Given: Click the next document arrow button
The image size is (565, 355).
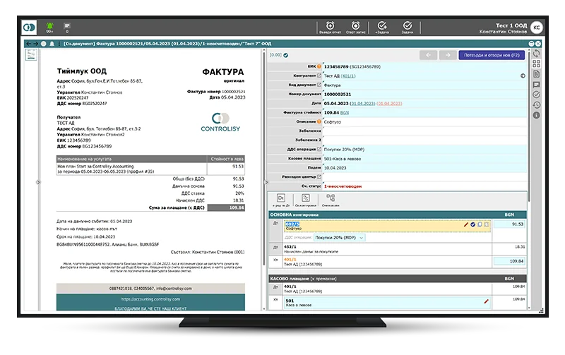Looking at the screenshot, I should tap(448, 55).
